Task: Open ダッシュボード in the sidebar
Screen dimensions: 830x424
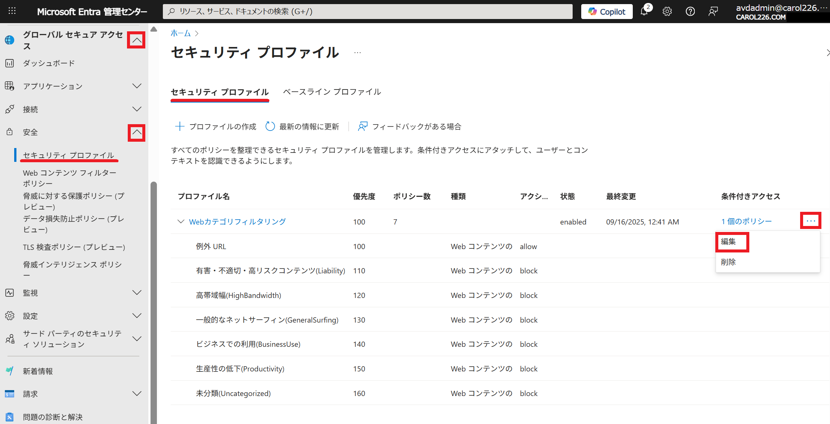Action: pos(49,63)
